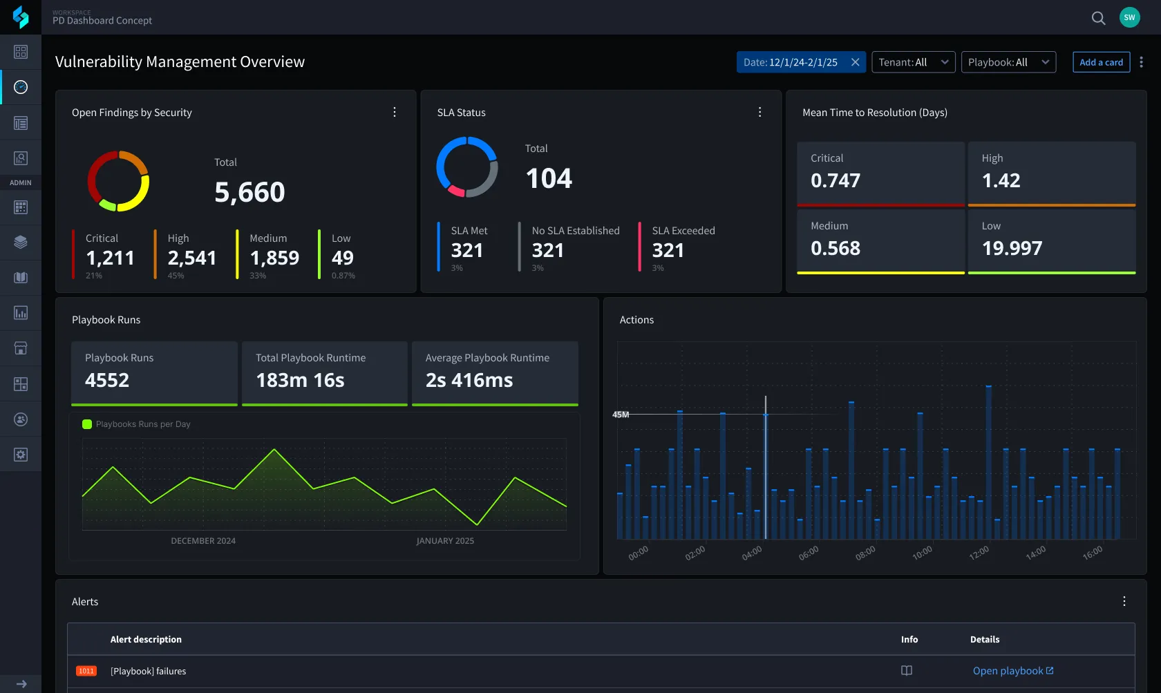This screenshot has width=1161, height=693.
Task: Open the layout panels icon in sidebar
Action: pos(21,384)
